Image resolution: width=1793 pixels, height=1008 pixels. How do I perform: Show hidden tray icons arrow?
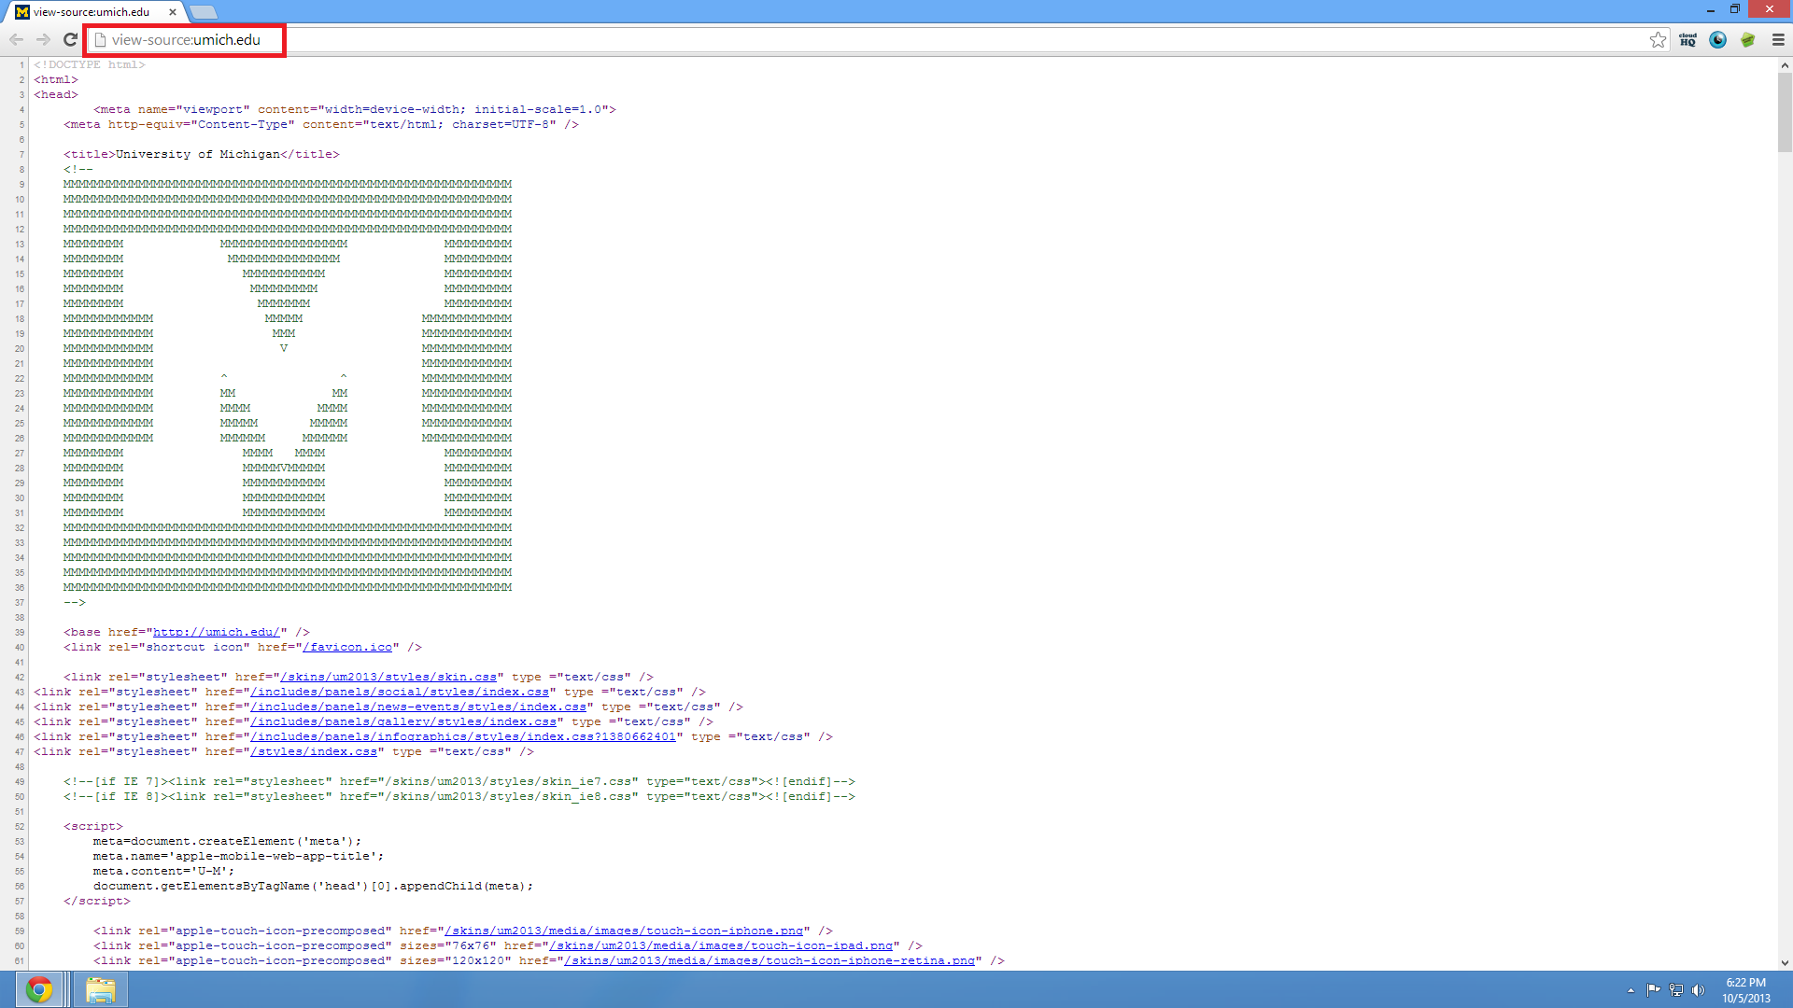point(1631,990)
